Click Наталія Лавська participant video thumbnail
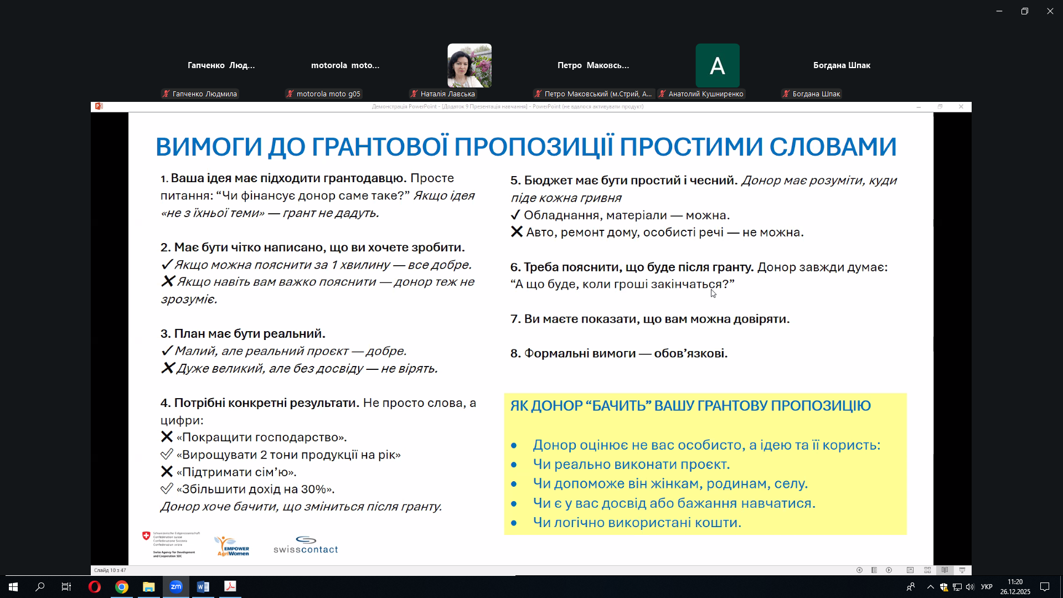Screen dimensions: 1063x598 tap(469, 65)
